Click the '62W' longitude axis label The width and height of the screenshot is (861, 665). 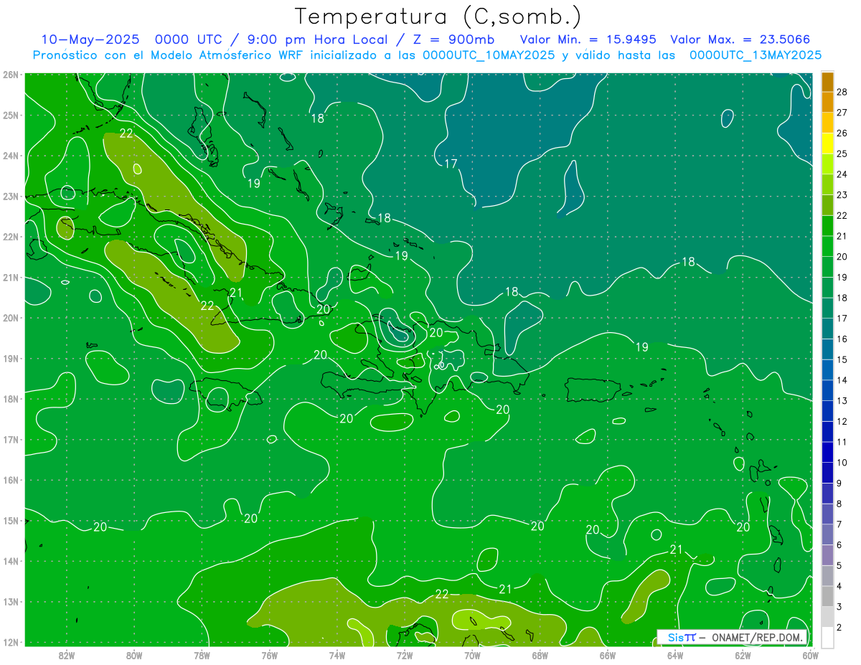742,655
